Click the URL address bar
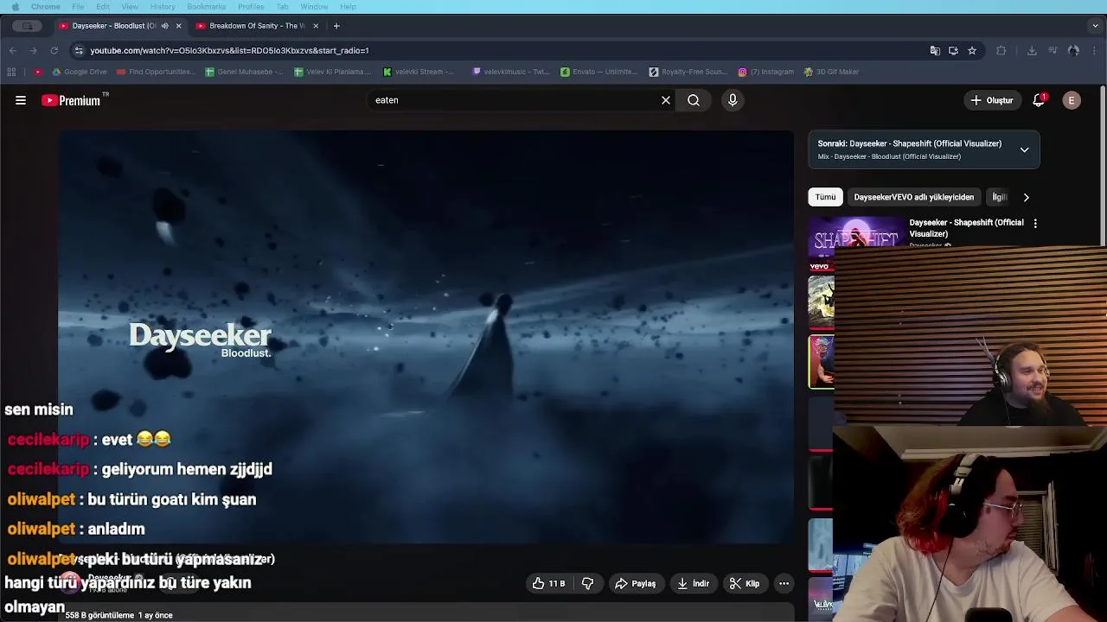1107x622 pixels. pos(502,50)
